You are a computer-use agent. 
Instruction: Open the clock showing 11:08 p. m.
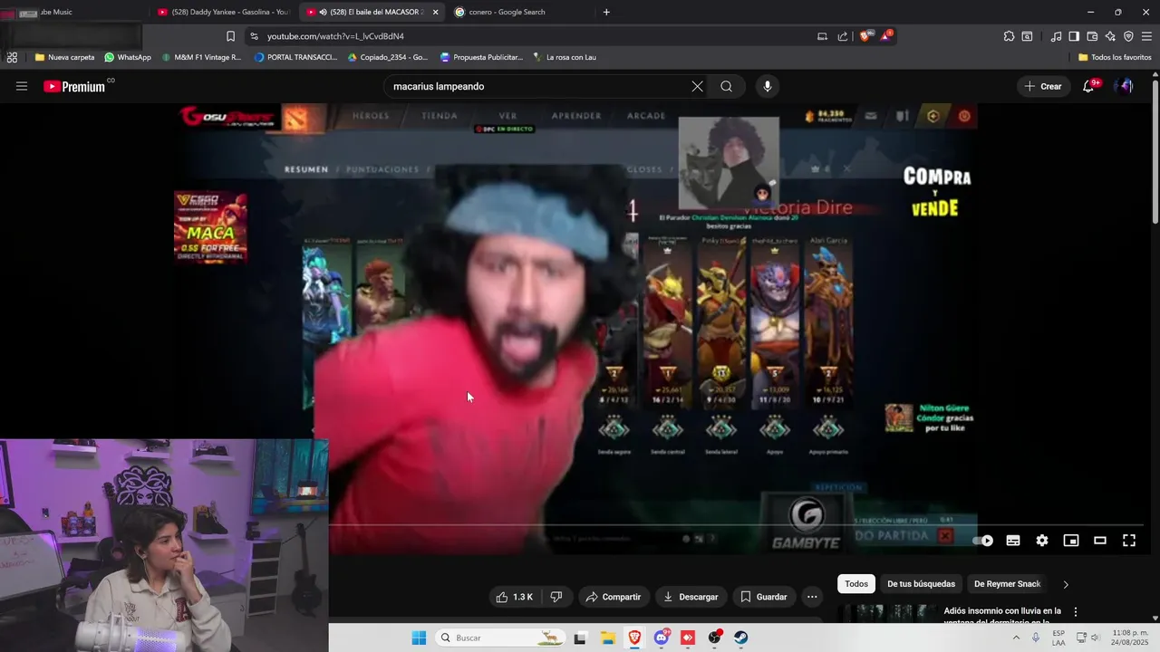pyautogui.click(x=1130, y=638)
